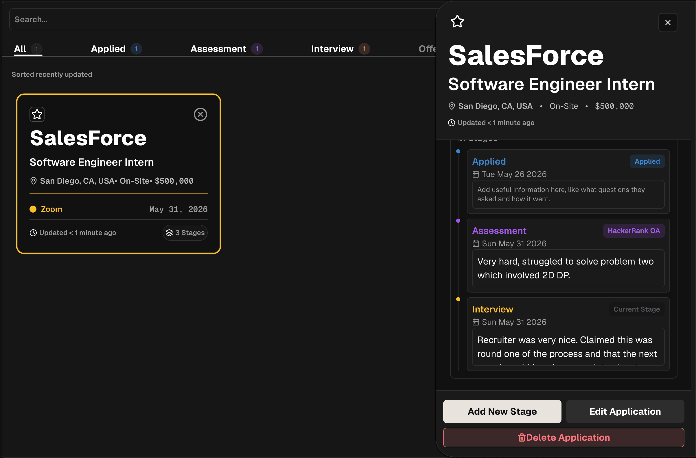Open the SalesForce application card title
The width and height of the screenshot is (696, 458).
click(x=88, y=138)
